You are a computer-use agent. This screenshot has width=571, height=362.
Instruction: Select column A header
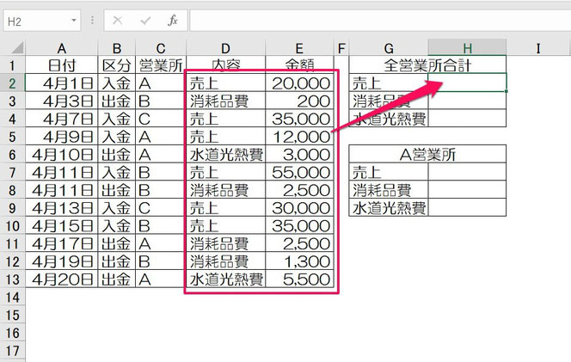pyautogui.click(x=62, y=47)
